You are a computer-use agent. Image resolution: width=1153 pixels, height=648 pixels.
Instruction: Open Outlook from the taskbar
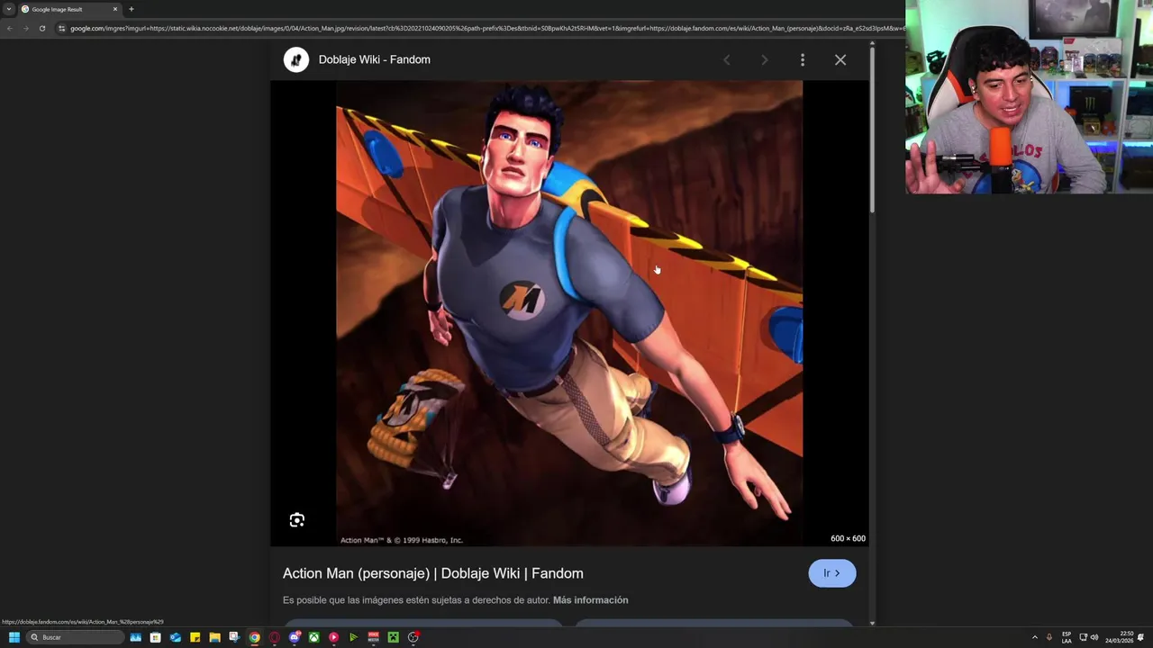click(175, 637)
